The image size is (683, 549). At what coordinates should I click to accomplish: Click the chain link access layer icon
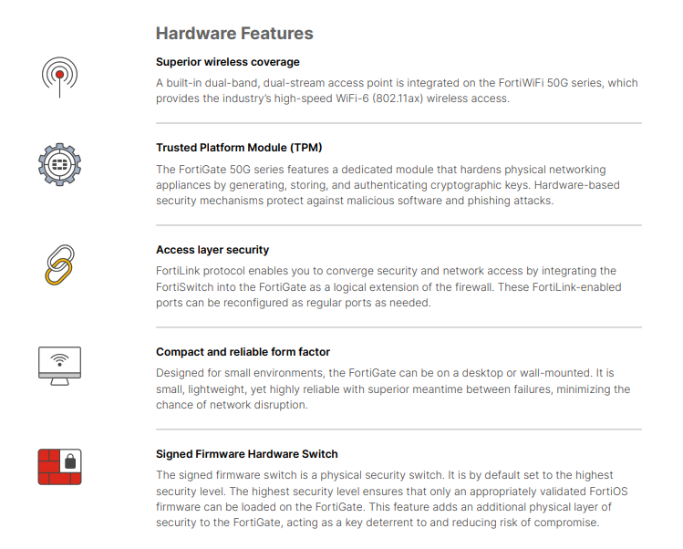[x=60, y=264]
